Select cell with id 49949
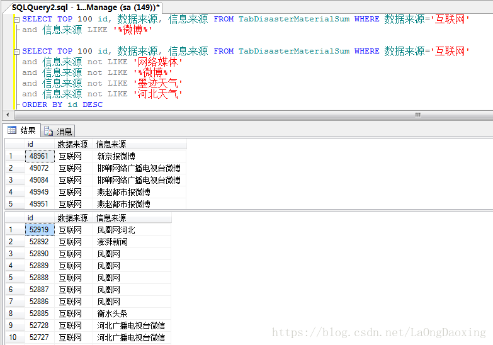This screenshot has width=493, height=345. point(40,192)
